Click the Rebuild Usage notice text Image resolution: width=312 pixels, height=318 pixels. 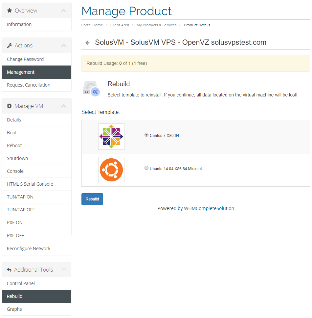[117, 63]
